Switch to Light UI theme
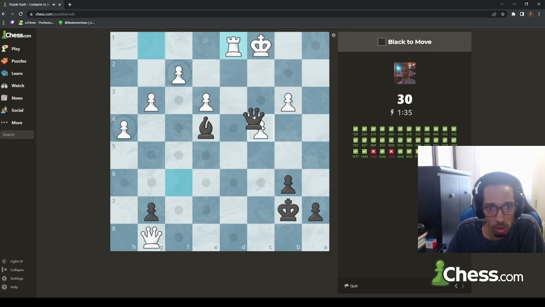545x307 pixels. 13,261
